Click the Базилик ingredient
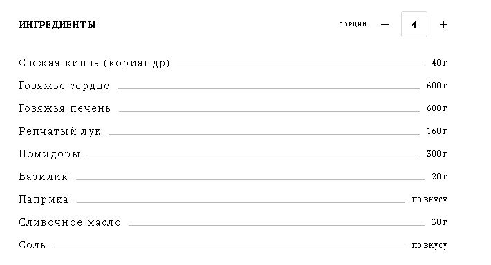The height and width of the screenshot is (265, 491). click(43, 177)
